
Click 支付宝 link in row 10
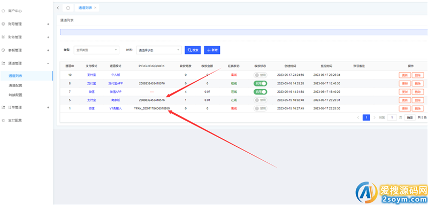pos(91,75)
